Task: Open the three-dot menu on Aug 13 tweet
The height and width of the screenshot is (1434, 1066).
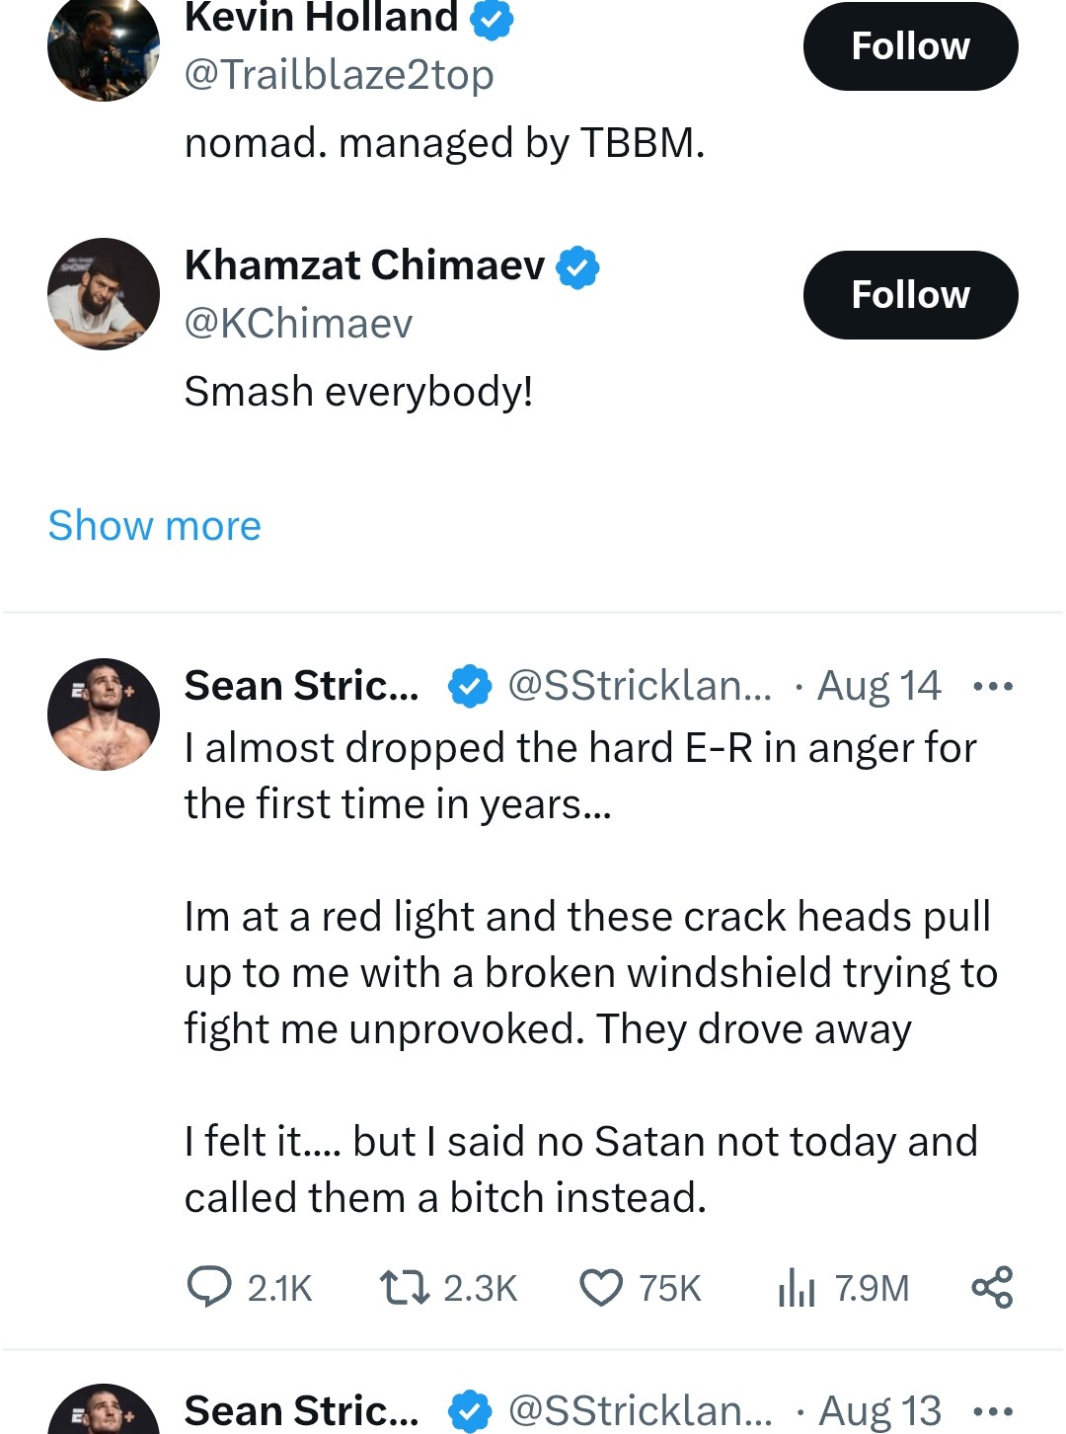Action: (x=992, y=1411)
